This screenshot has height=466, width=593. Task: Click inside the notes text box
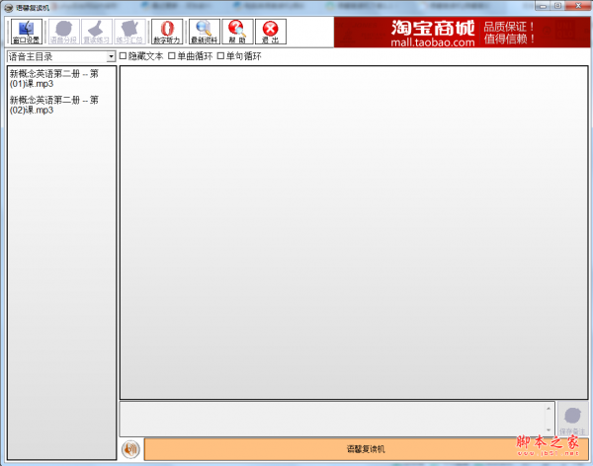(333, 420)
